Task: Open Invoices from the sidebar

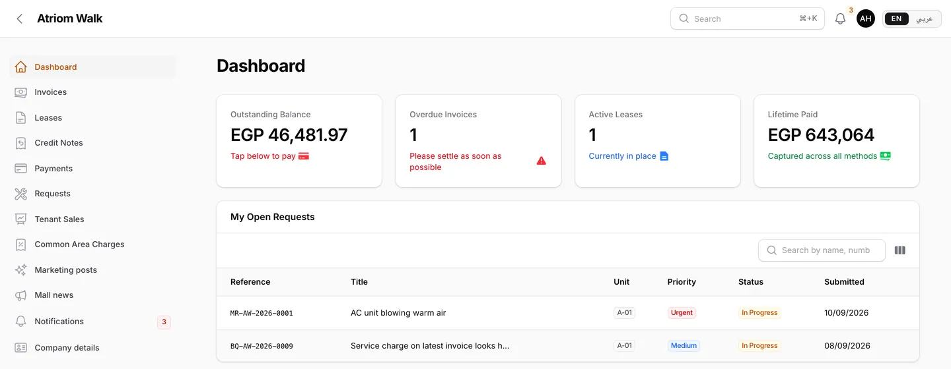Action: coord(93,92)
